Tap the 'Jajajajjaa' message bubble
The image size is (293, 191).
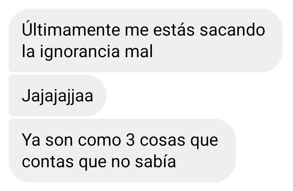click(58, 95)
